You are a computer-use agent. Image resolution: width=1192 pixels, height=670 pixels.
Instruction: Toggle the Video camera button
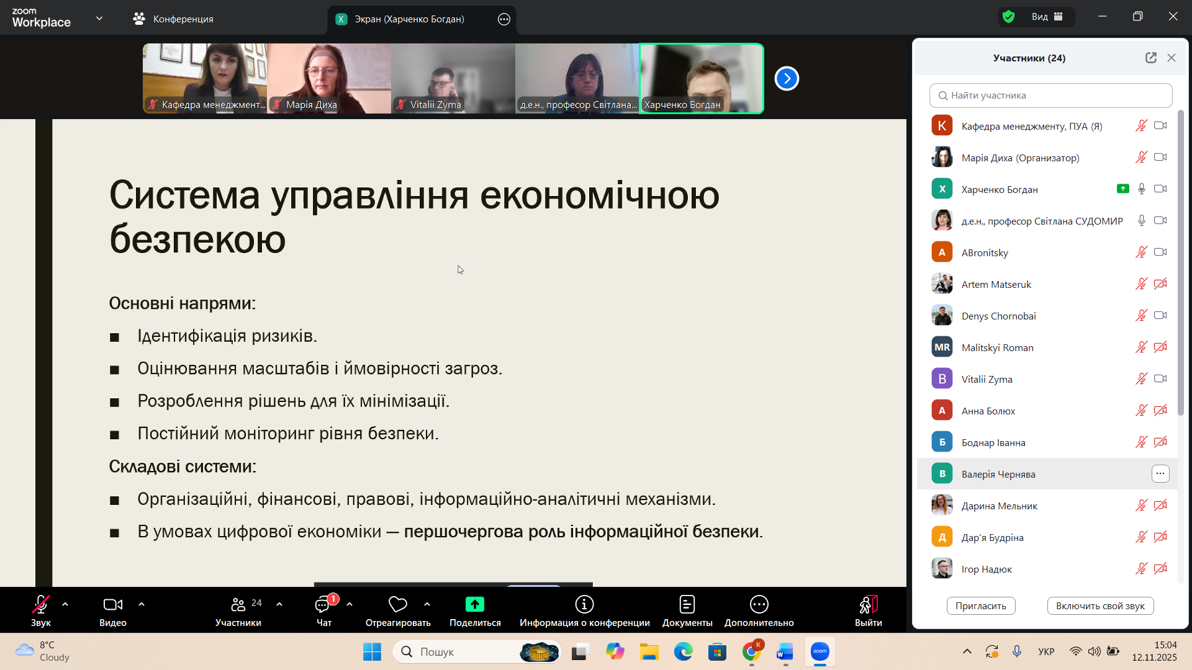[112, 604]
